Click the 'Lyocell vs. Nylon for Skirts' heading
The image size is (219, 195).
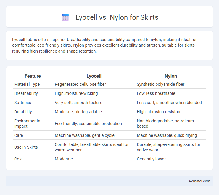[117, 17]
